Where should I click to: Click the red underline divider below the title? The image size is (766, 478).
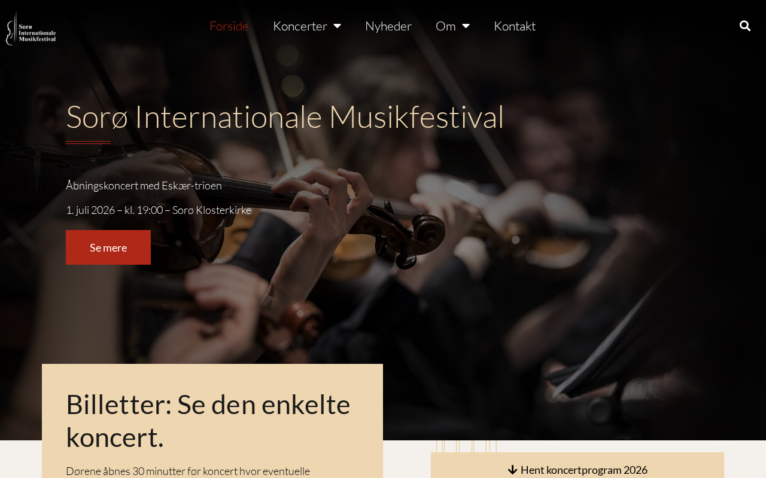click(x=88, y=142)
